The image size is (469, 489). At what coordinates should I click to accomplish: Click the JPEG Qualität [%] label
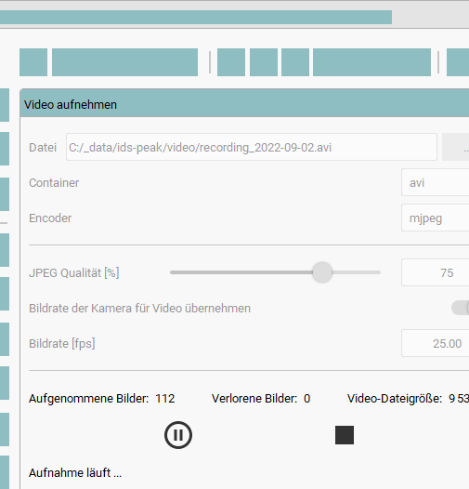(74, 273)
